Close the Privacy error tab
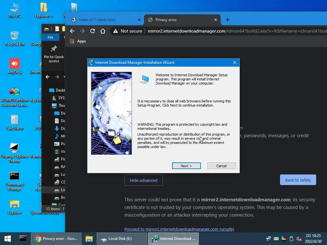 click(216, 20)
